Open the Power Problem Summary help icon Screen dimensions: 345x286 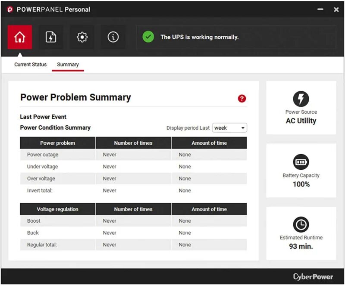click(242, 99)
